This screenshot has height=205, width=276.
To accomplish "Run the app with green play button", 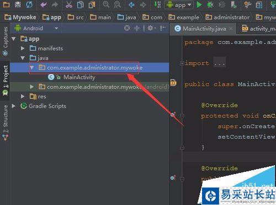I will (199, 4).
